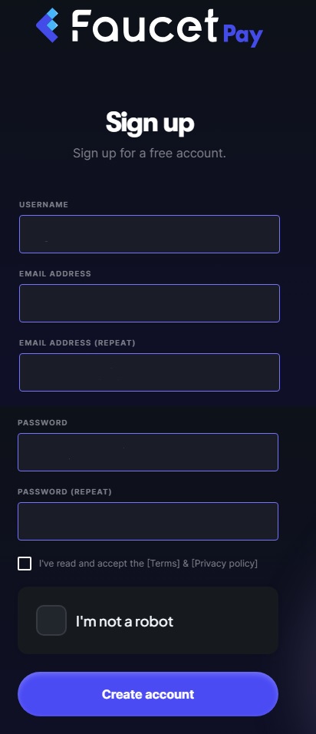Viewport: 316px width, 734px height.
Task: Click the EMAIL ADDRESS (REPEAT) label
Action: [x=77, y=343]
